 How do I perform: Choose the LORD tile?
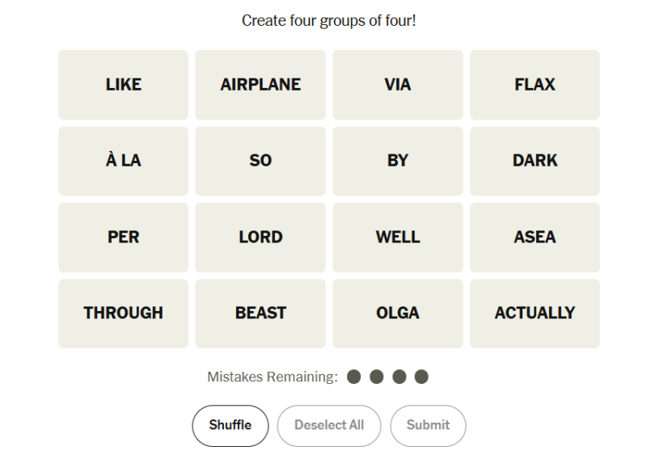click(x=260, y=238)
